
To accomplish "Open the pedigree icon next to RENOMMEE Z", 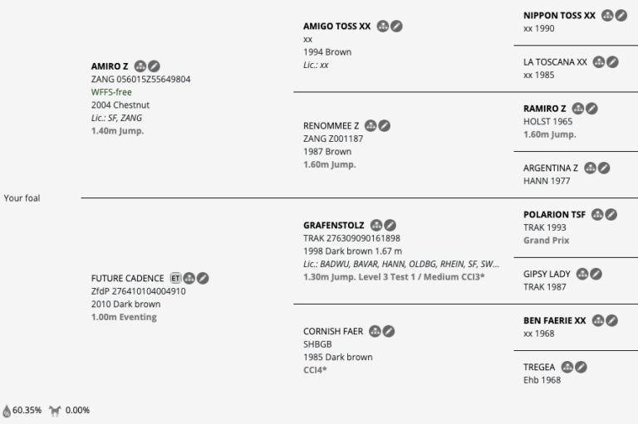I will click(x=371, y=125).
